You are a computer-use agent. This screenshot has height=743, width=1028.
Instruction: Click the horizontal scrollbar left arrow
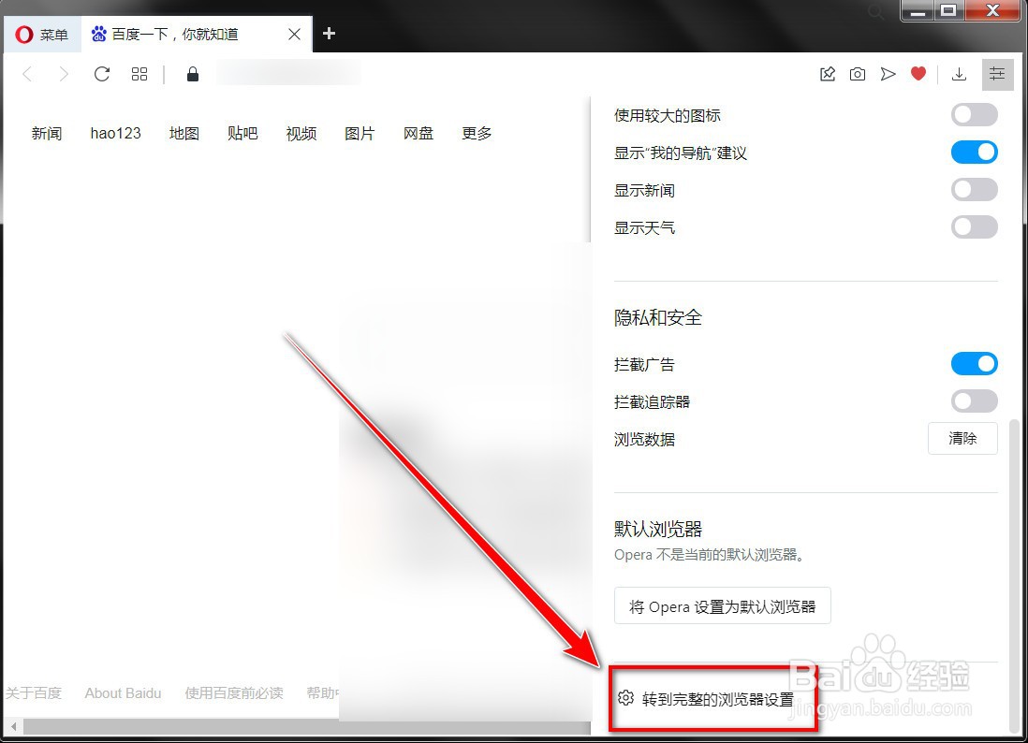click(14, 726)
